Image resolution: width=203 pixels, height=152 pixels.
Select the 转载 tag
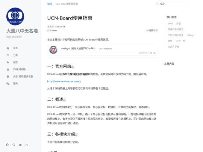coord(179,24)
